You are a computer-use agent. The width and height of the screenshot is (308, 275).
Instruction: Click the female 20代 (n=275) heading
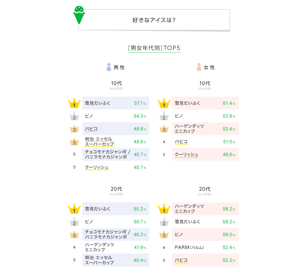[x=205, y=191]
